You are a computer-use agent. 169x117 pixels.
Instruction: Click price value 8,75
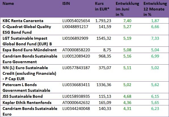107,50
